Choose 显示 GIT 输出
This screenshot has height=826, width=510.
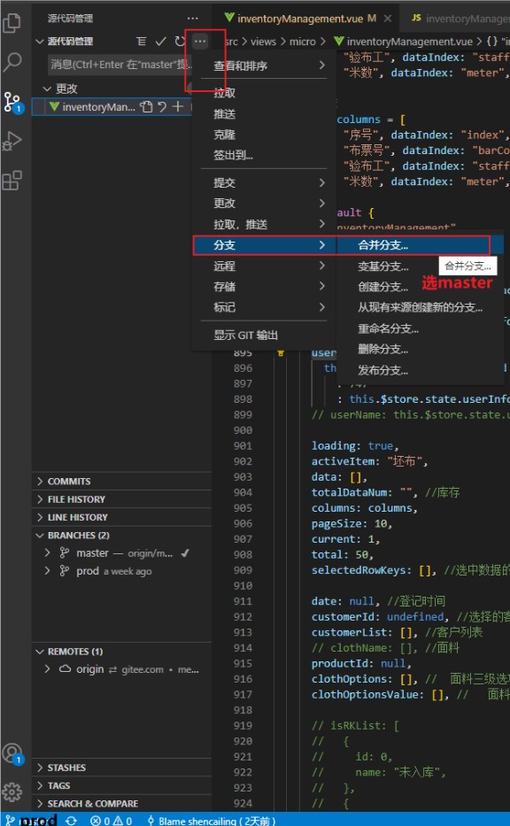coord(265,335)
